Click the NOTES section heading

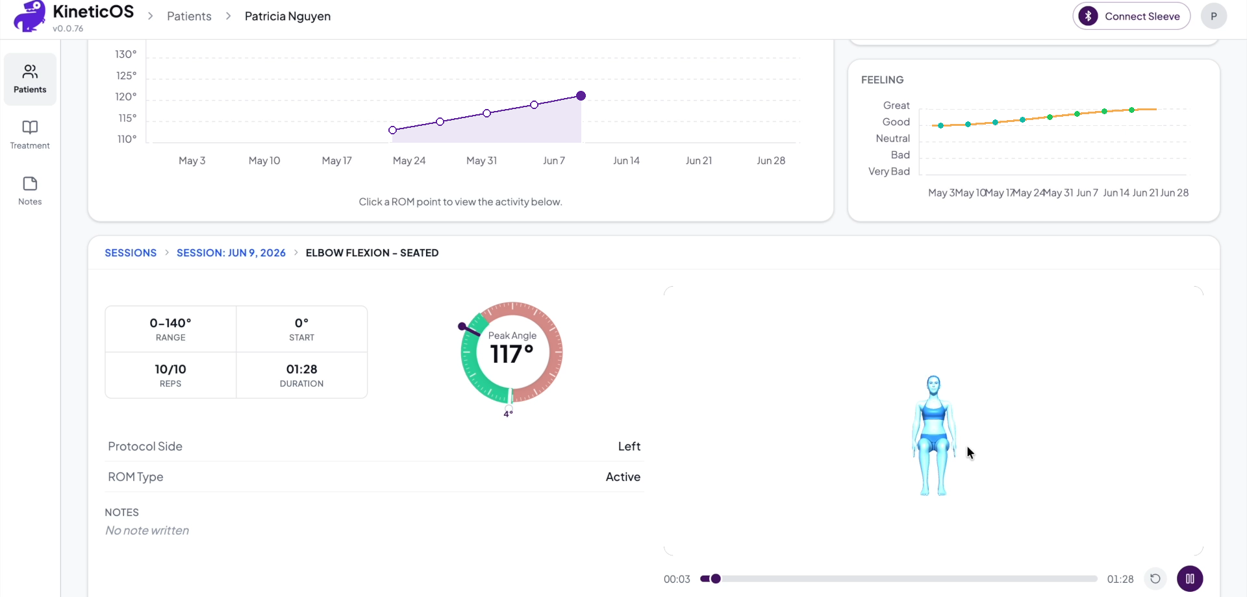pos(122,513)
